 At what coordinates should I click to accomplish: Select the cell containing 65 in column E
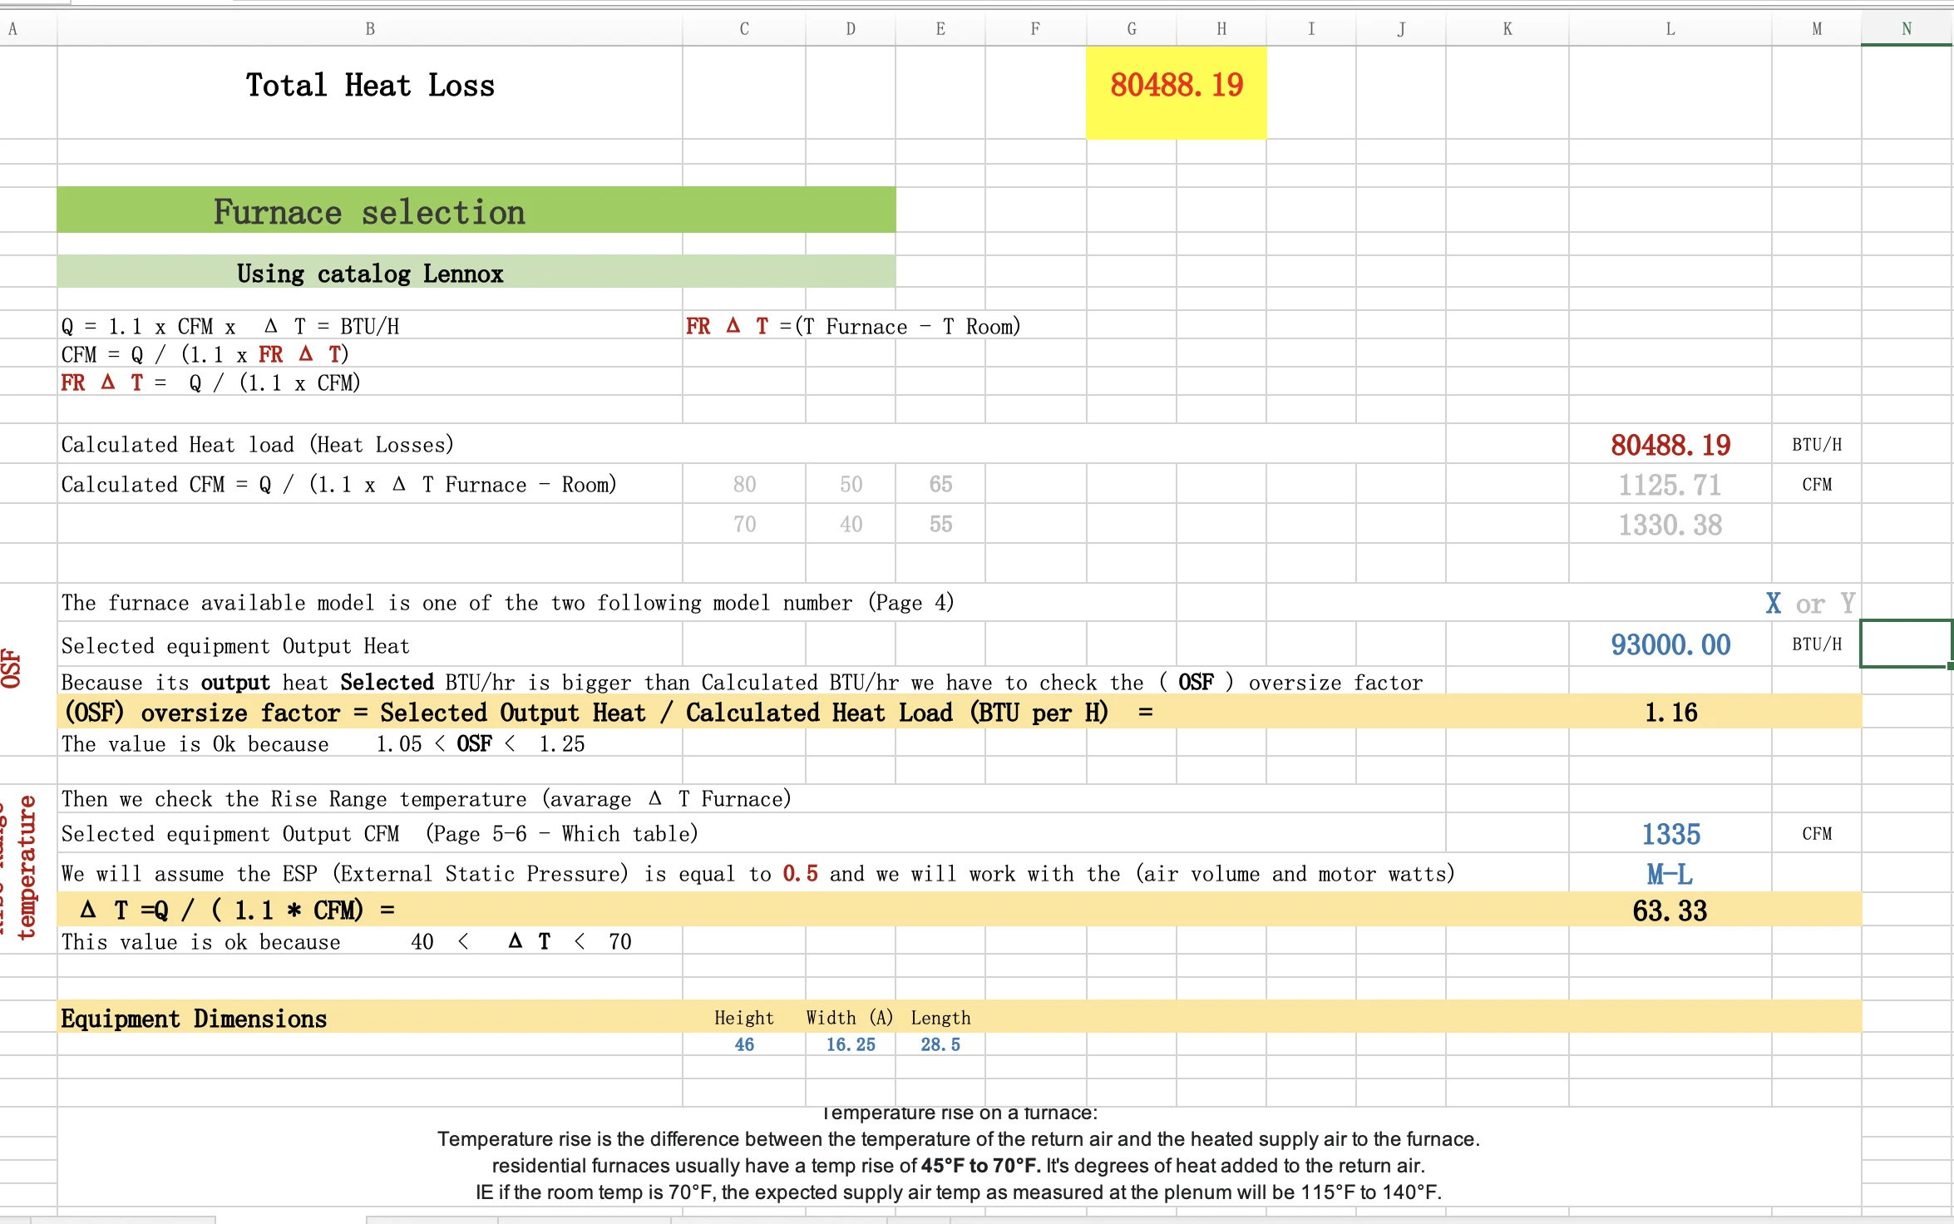coord(940,485)
